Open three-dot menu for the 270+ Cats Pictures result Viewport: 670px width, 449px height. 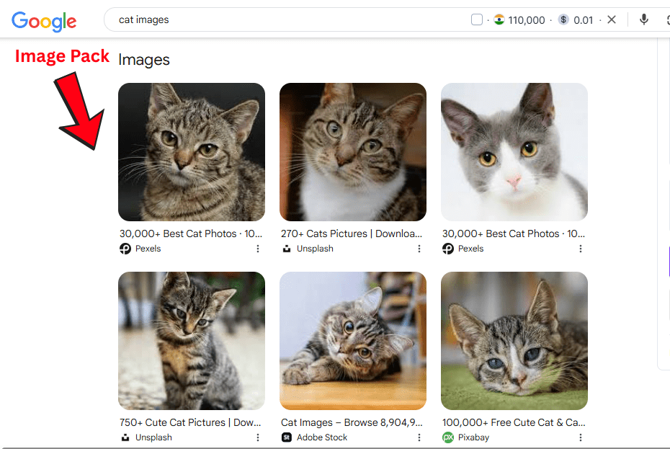(419, 249)
